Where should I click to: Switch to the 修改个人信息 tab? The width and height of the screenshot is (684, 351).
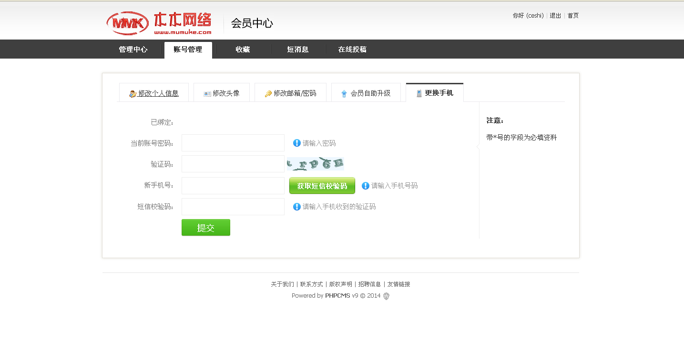click(154, 93)
